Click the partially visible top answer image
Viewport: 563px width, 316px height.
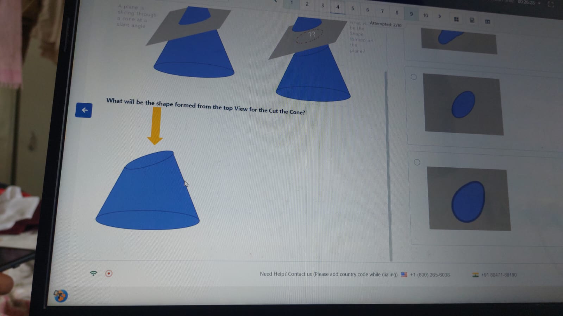[x=459, y=42]
